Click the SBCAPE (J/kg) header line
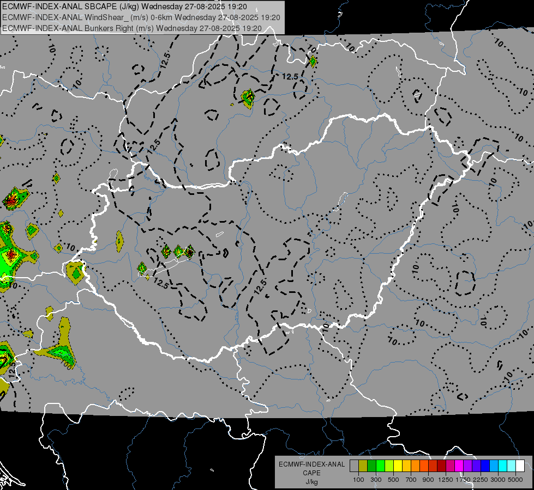The height and width of the screenshot is (490, 534). click(x=125, y=7)
